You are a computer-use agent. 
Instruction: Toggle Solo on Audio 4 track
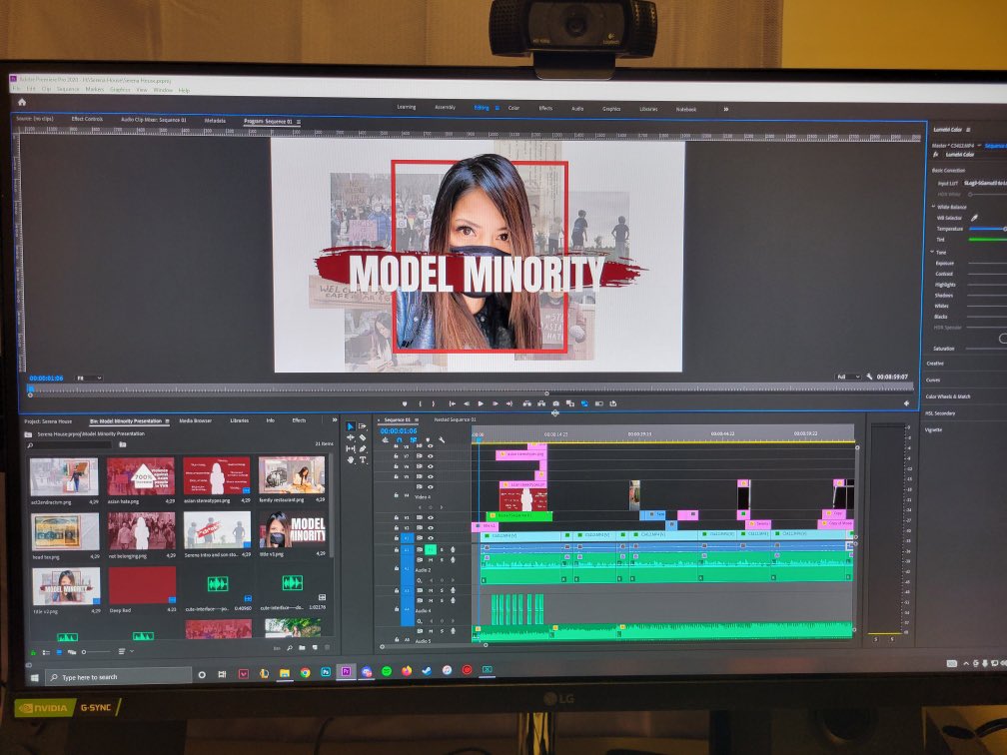click(442, 600)
